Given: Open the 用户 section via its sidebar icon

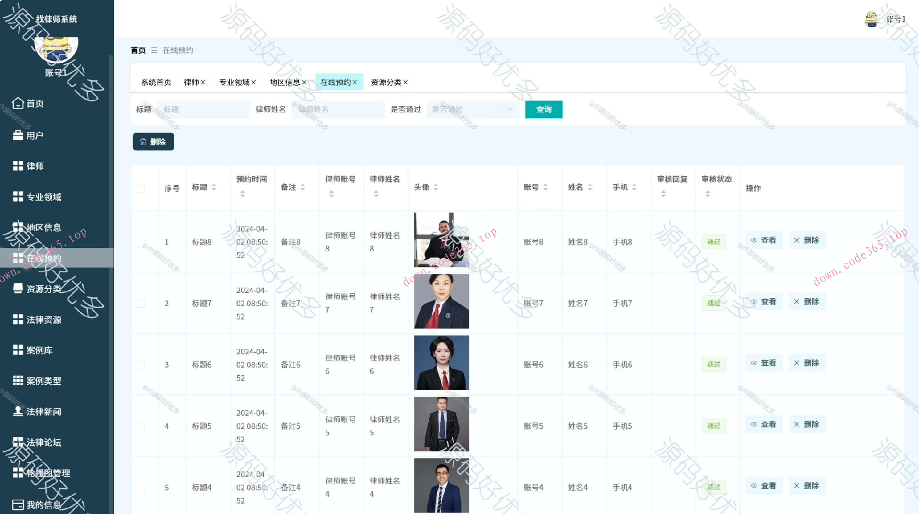Looking at the screenshot, I should (x=18, y=135).
